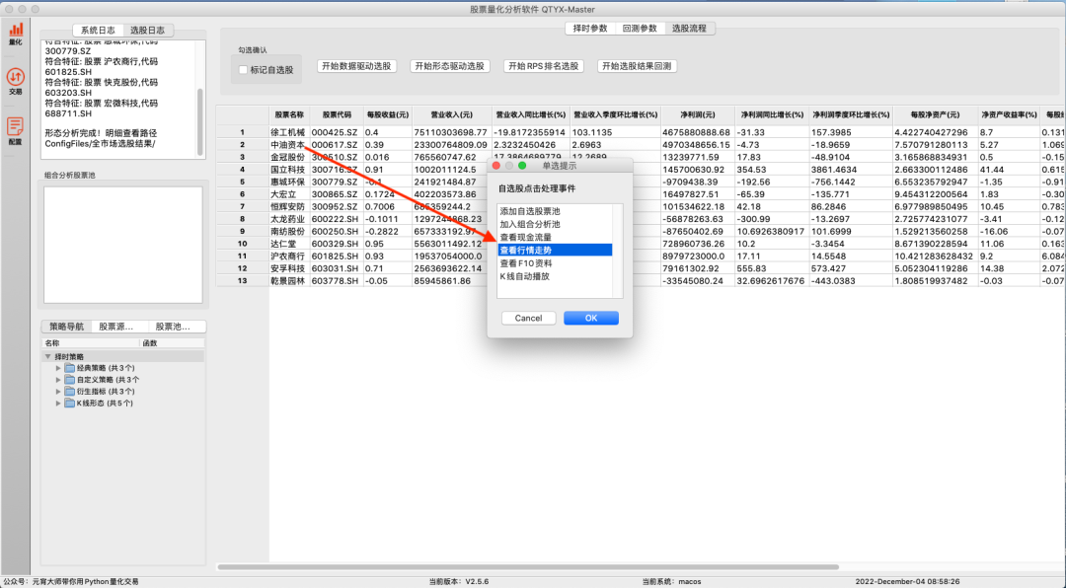The width and height of the screenshot is (1066, 588).
Task: Select K线自动播放 in dialog list
Action: [x=555, y=276]
